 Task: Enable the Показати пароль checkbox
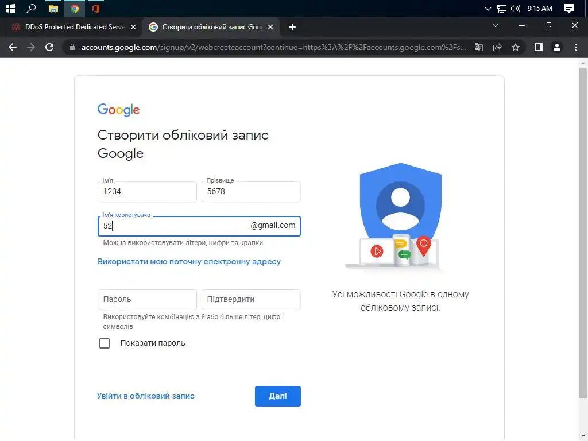click(105, 343)
